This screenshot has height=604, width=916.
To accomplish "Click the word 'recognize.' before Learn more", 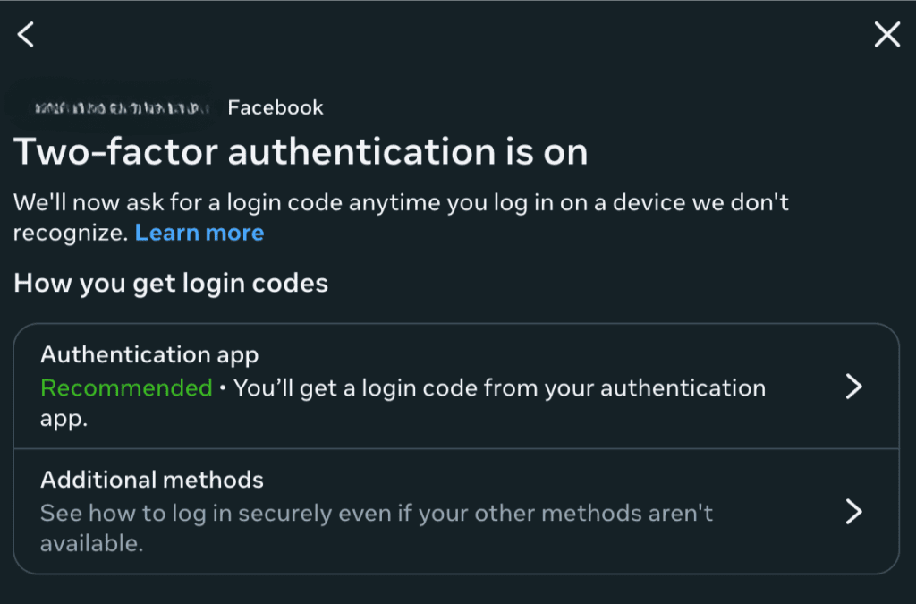I will [x=71, y=233].
